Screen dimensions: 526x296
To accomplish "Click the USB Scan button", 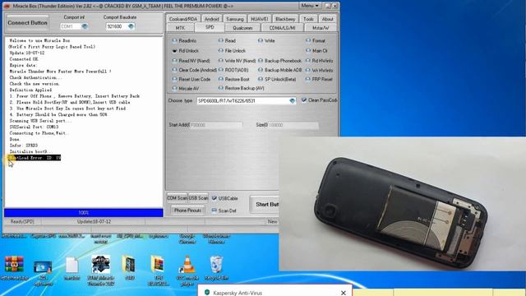I will 198,198.
